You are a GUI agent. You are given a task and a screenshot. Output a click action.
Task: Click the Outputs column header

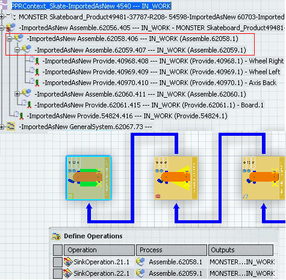click(241, 250)
